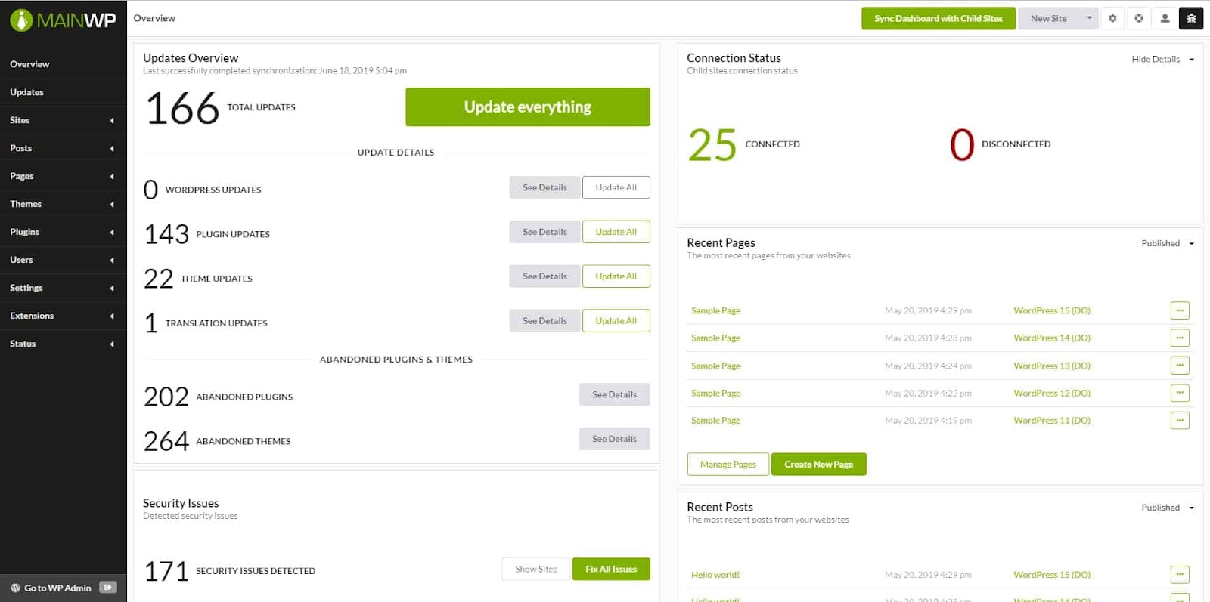Click the Create New Page button
The height and width of the screenshot is (602, 1210).
coord(818,465)
